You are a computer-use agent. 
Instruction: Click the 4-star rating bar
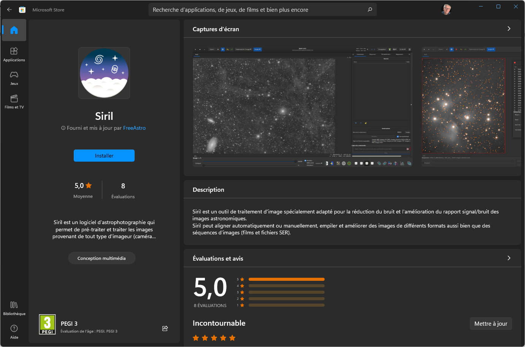287,286
